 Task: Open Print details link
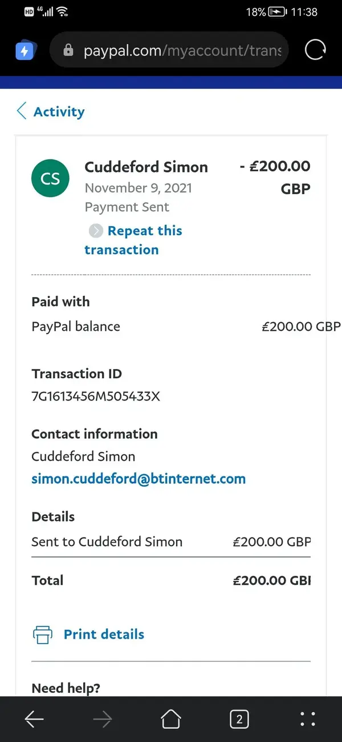click(x=104, y=634)
